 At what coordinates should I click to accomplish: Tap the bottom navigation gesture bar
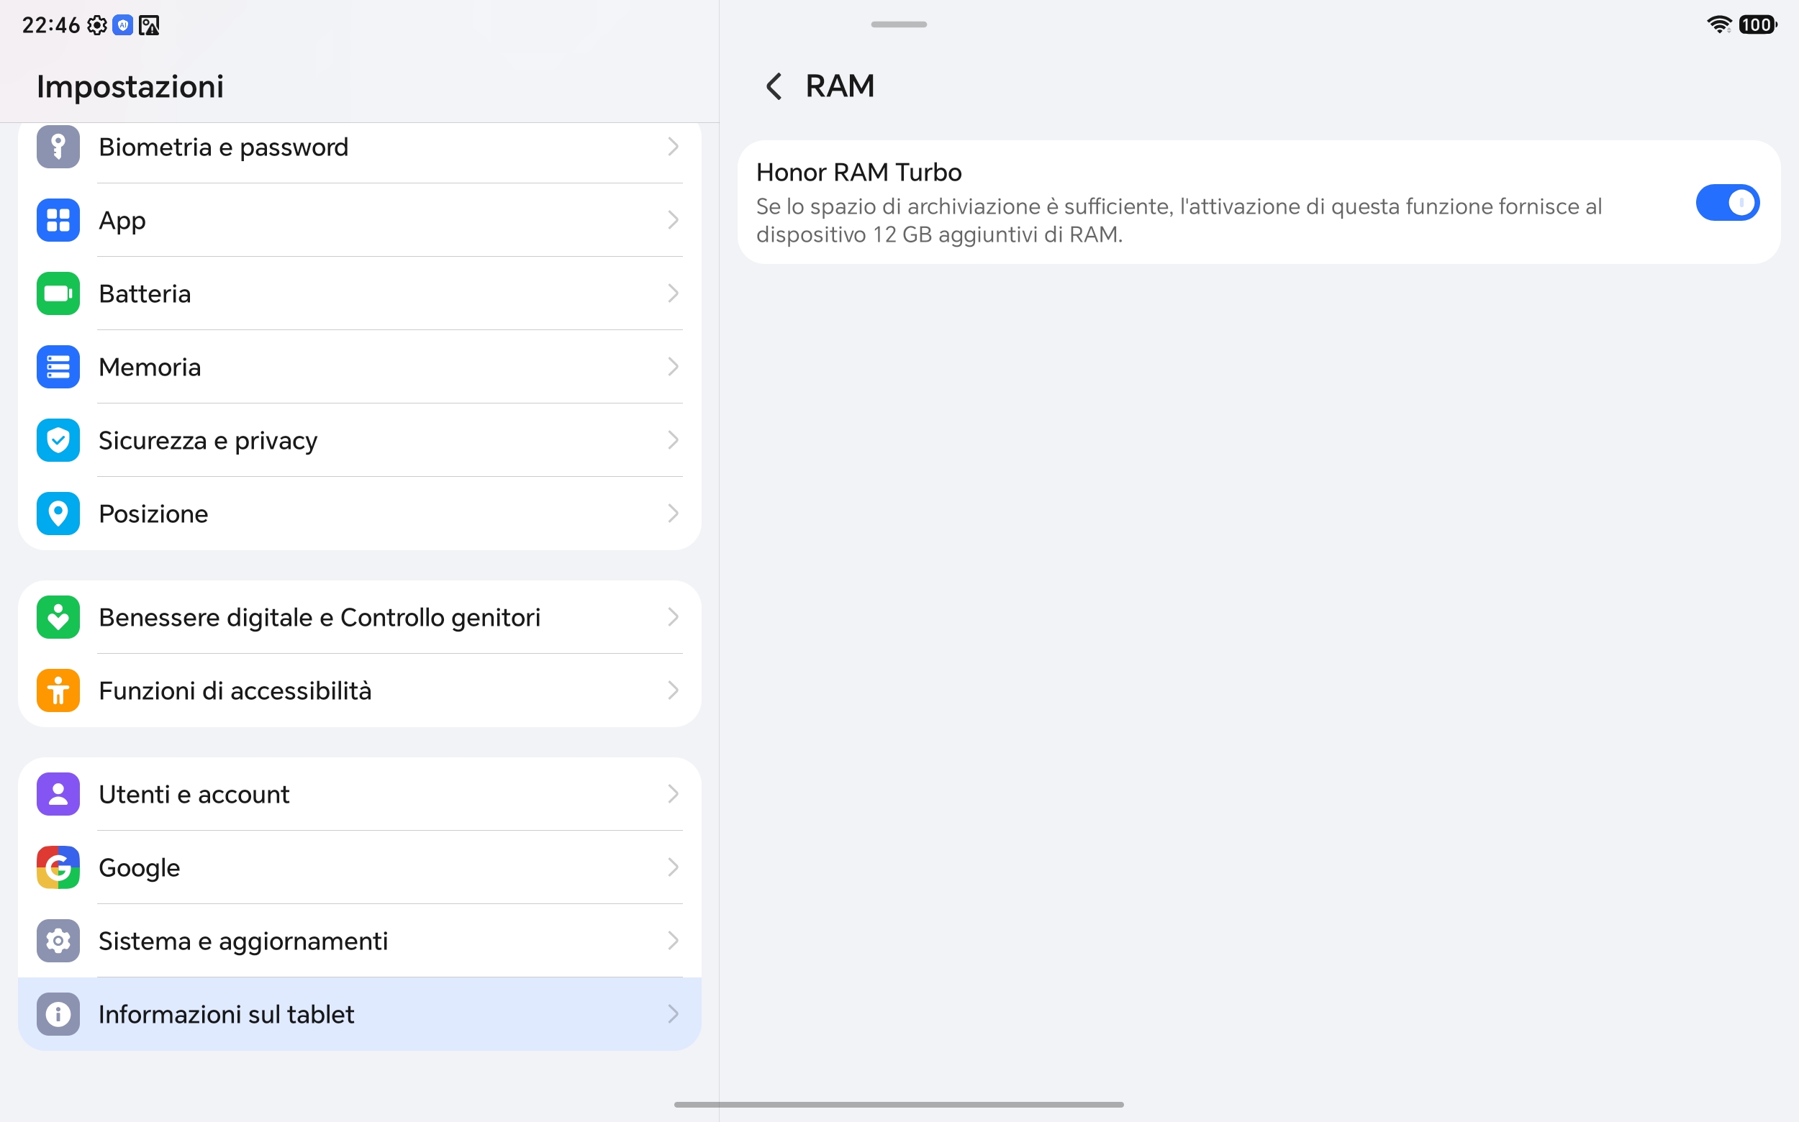point(899,1104)
